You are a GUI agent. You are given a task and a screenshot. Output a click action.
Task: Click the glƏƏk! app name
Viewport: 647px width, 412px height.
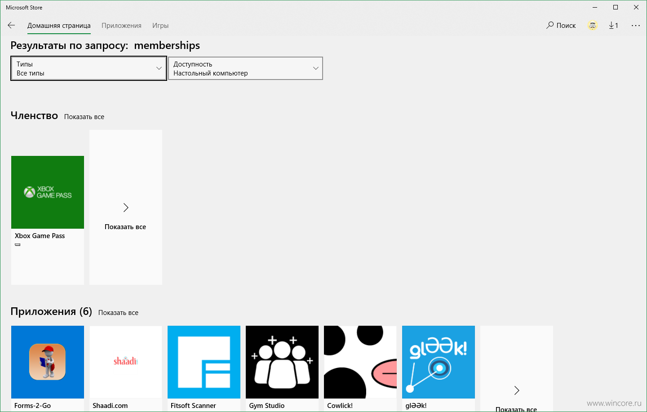tap(416, 406)
